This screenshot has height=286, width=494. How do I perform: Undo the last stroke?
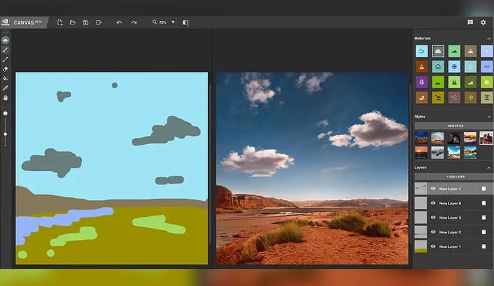point(119,22)
